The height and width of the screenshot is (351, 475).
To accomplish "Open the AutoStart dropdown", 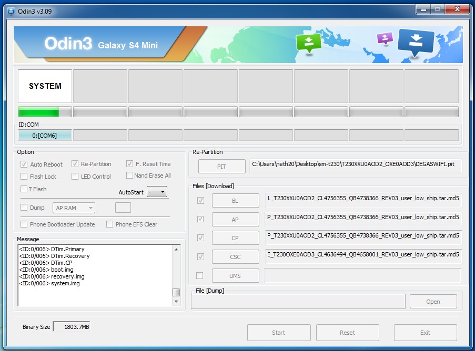I will pyautogui.click(x=157, y=192).
